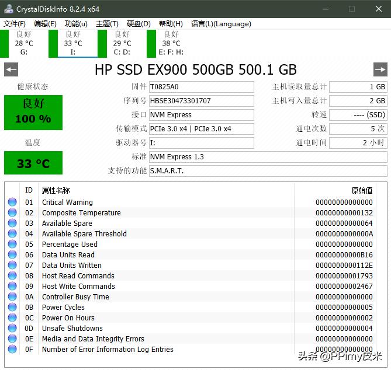Open the 主题(T) menu

tap(107, 24)
